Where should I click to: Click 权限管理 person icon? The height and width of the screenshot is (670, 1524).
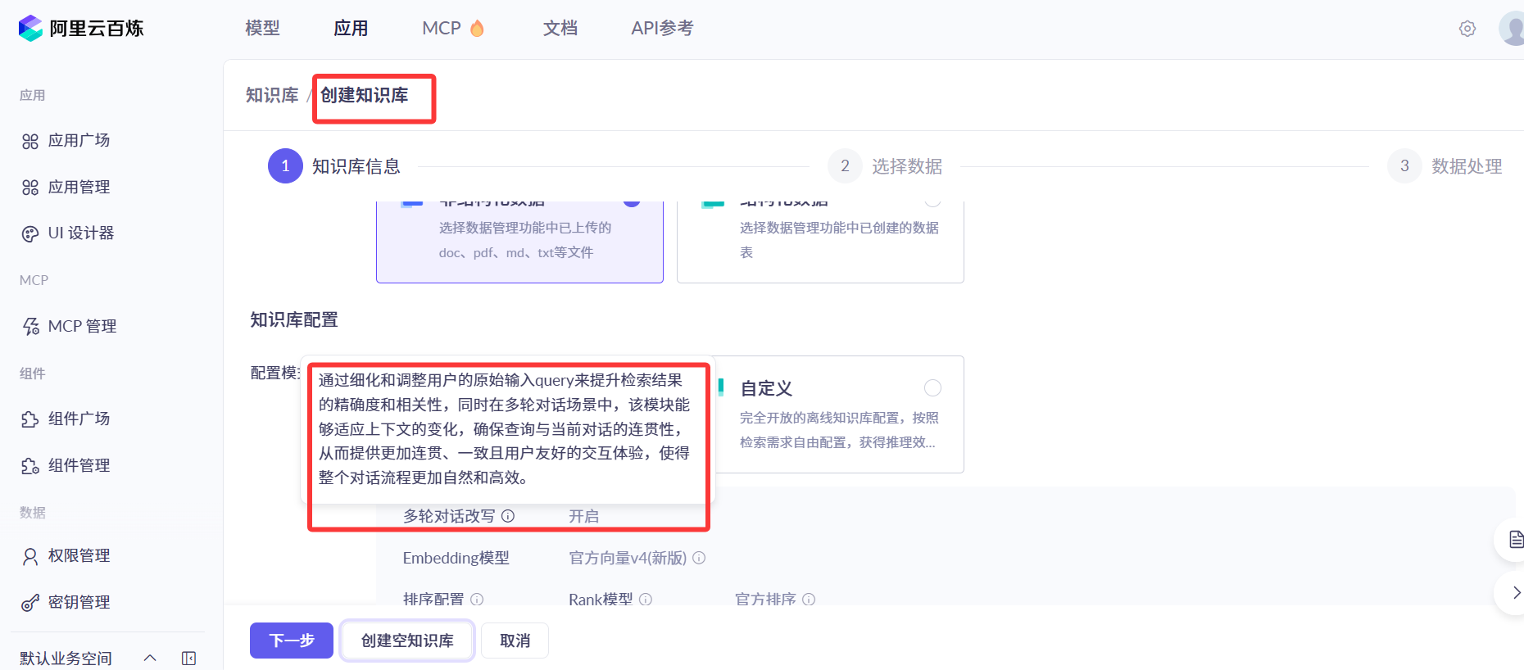click(30, 557)
